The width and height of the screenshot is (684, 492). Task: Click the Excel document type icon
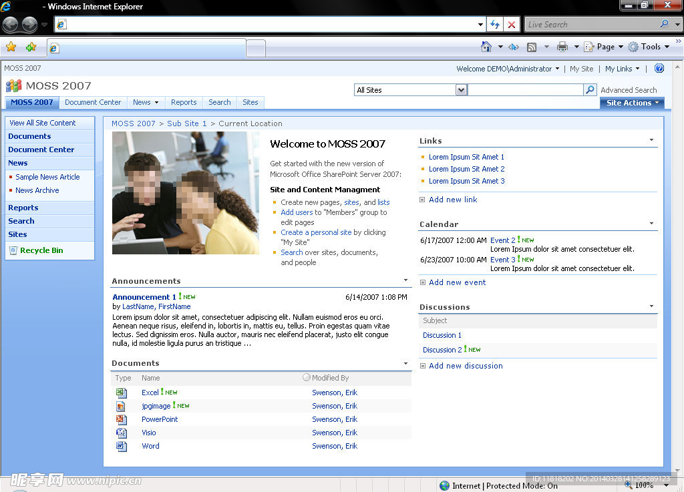point(122,393)
